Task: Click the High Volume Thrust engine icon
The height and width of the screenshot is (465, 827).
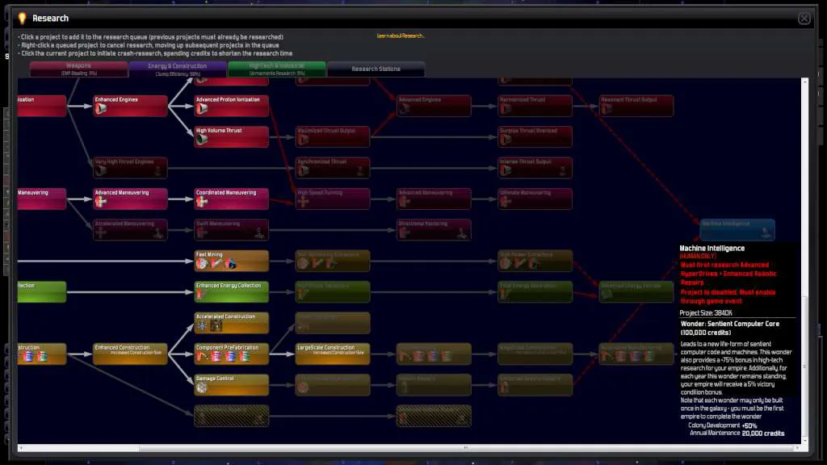Action: click(x=202, y=140)
